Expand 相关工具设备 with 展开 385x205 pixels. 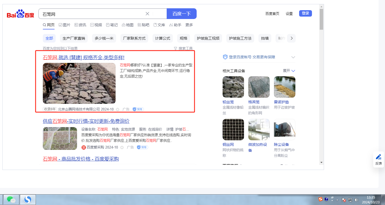coord(289,71)
